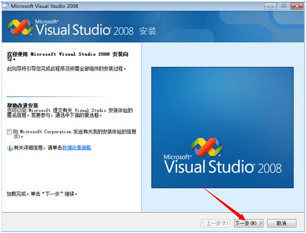
Task: Click the blue information icon beside details text
Action: coord(9,148)
